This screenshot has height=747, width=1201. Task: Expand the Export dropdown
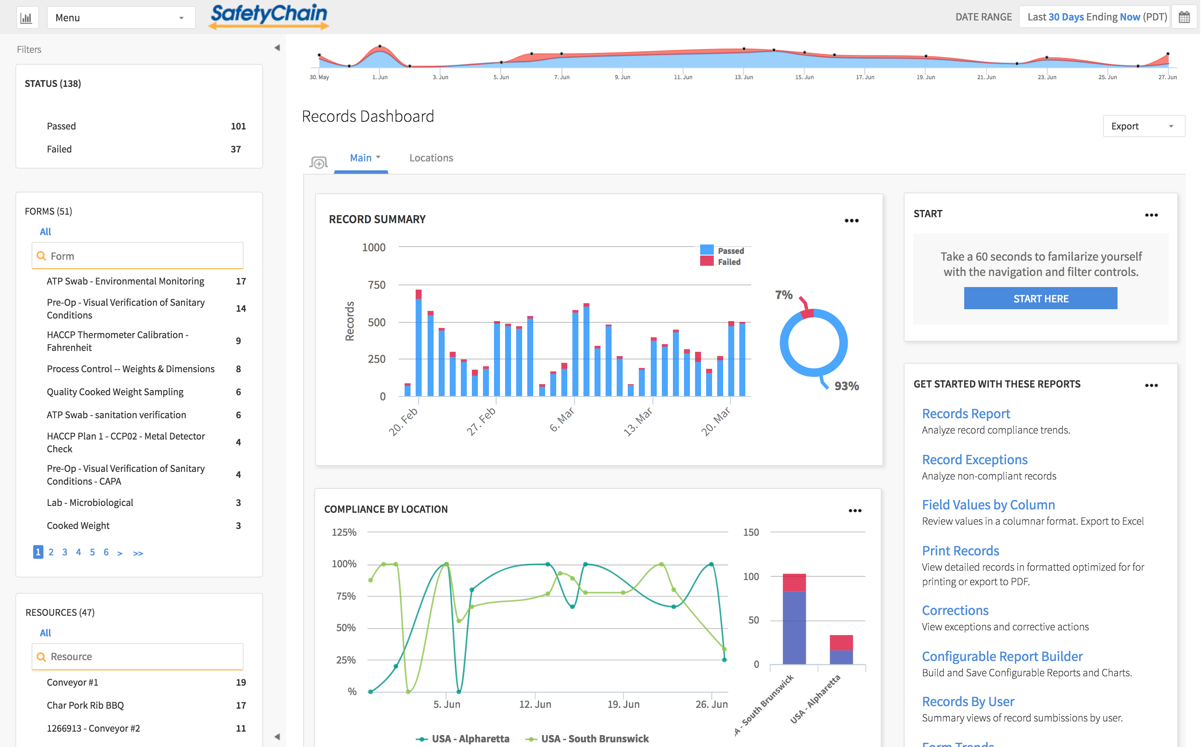coord(1143,126)
